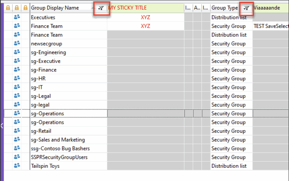Click the Distribution list cell for Tailspin Toys
Screen dimensions: 289x181
229,166
